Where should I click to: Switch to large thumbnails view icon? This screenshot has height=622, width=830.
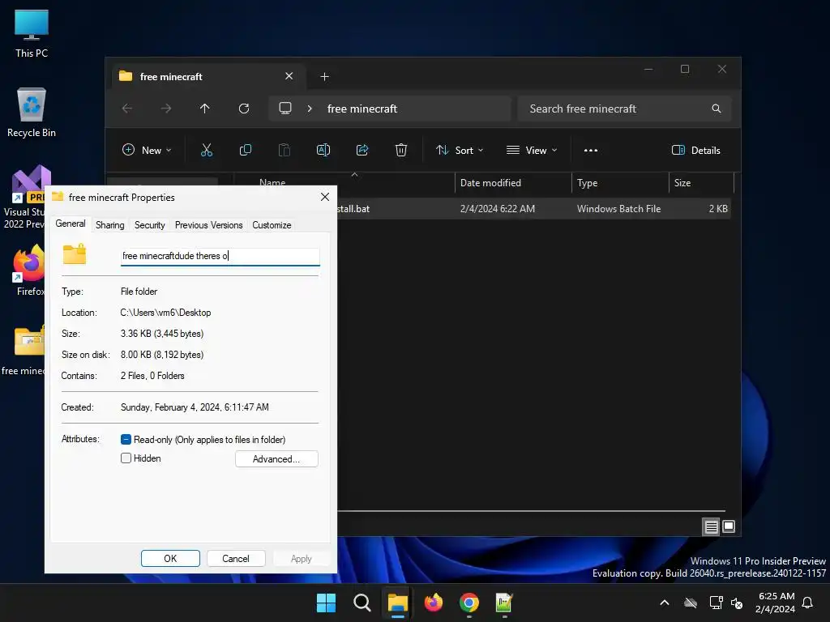click(x=729, y=526)
